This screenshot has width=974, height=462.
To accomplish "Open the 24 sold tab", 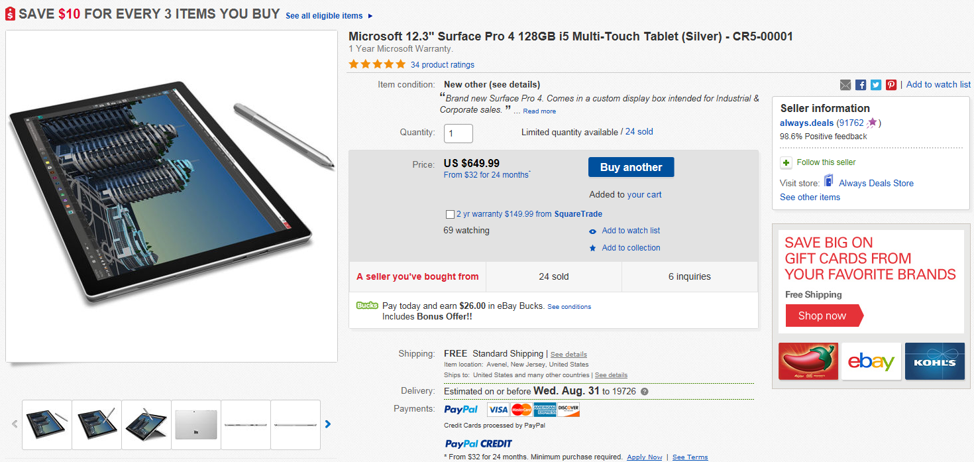I will [x=553, y=276].
